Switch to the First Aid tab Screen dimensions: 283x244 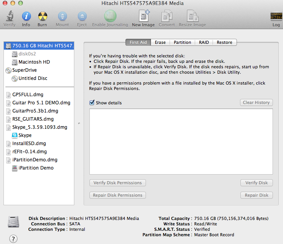coord(138,42)
